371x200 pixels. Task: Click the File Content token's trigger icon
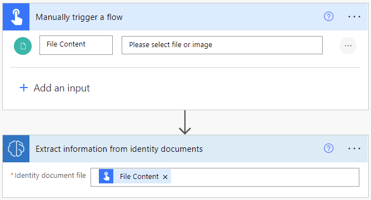[106, 176]
